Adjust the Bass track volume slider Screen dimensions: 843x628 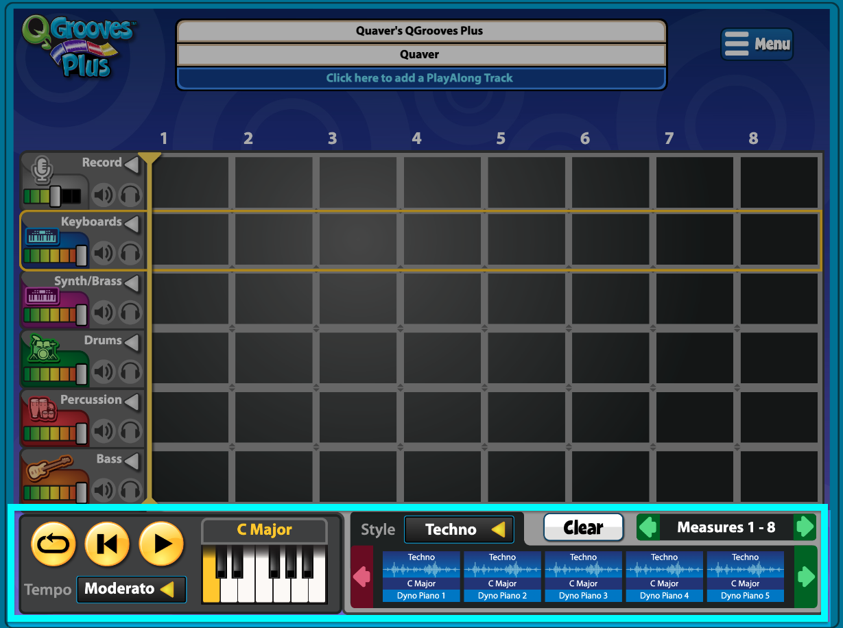coord(82,492)
